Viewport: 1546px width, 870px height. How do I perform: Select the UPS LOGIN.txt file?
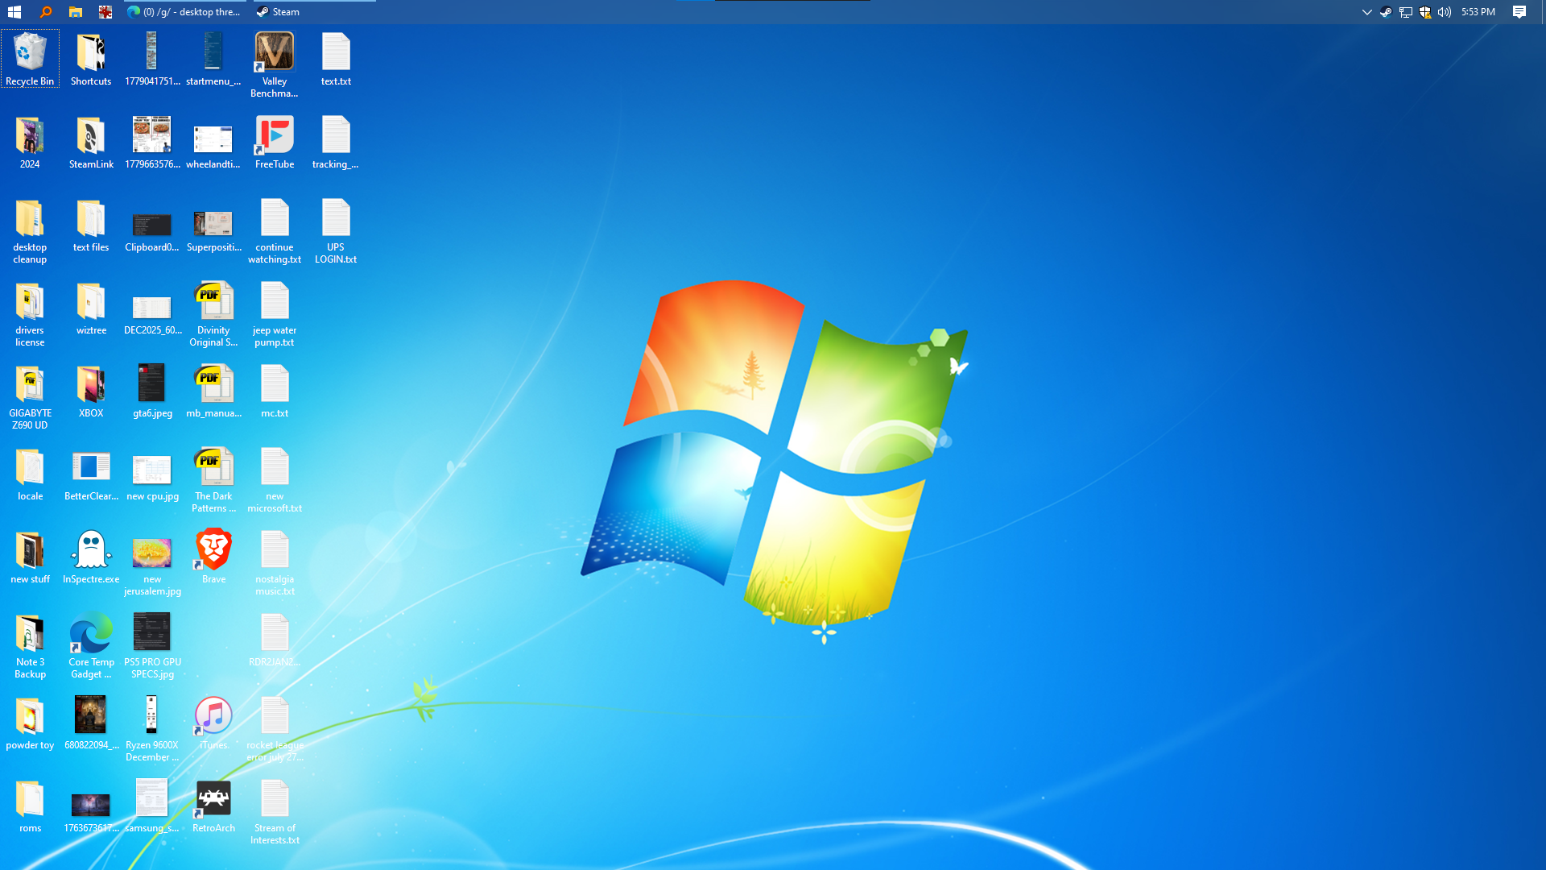(336, 231)
